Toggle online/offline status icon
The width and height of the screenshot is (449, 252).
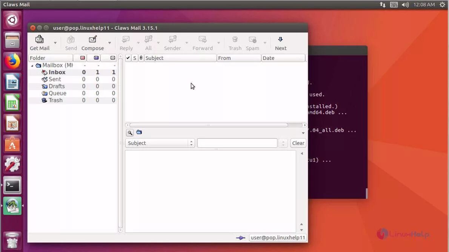[x=241, y=238]
